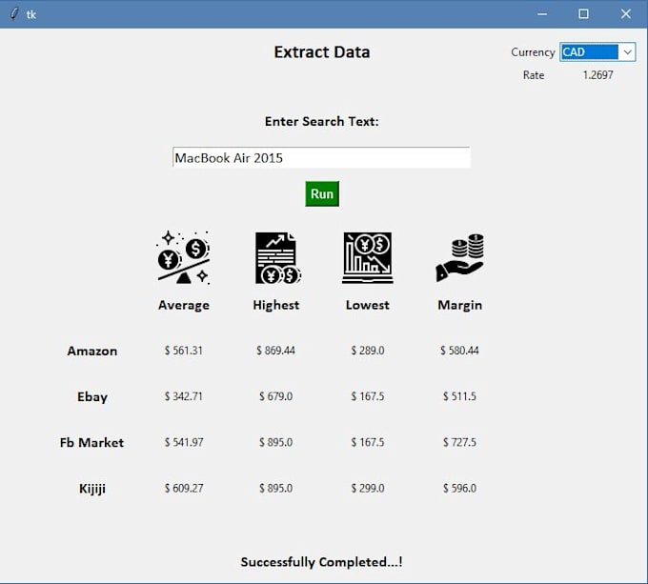Viewport: 648px width, 584px height.
Task: Click Fb Market lowest value $ 167.5
Action: click(368, 442)
